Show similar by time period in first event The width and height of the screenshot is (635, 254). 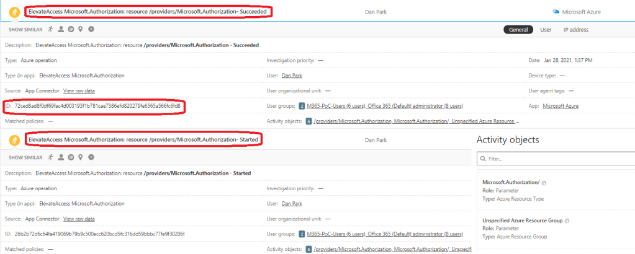tap(91, 29)
